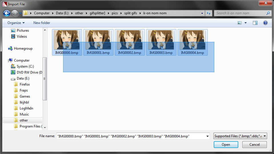274x154 pixels.
Task: Select Computer in the address breadcrumb
Action: (42, 13)
